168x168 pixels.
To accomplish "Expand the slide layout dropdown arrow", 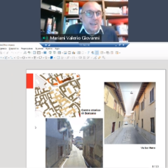I will coord(120,53).
